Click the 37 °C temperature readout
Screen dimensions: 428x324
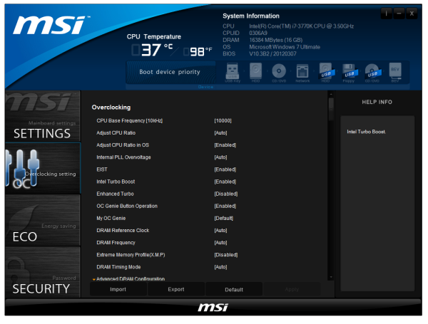point(153,50)
